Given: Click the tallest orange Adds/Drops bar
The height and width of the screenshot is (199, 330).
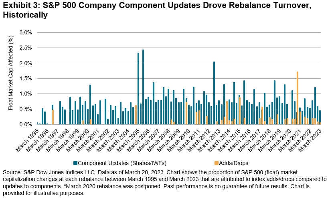Looking at the screenshot, I should click(297, 98).
